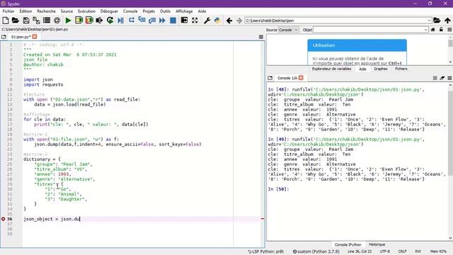Open the outline list icon in toolbar
This screenshot has height=255, width=453.
(47, 21)
